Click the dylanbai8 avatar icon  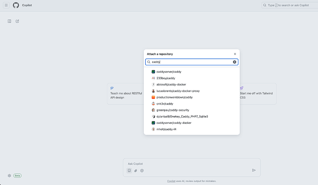pyautogui.click(x=153, y=116)
